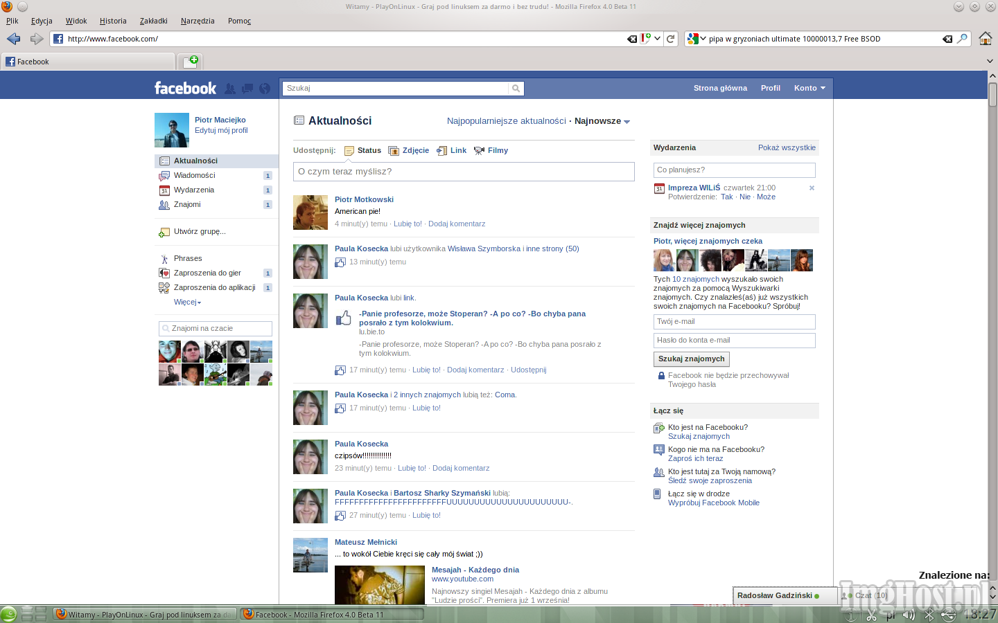Select Zdjęcie photo share option
The height and width of the screenshot is (623, 998).
coord(409,151)
